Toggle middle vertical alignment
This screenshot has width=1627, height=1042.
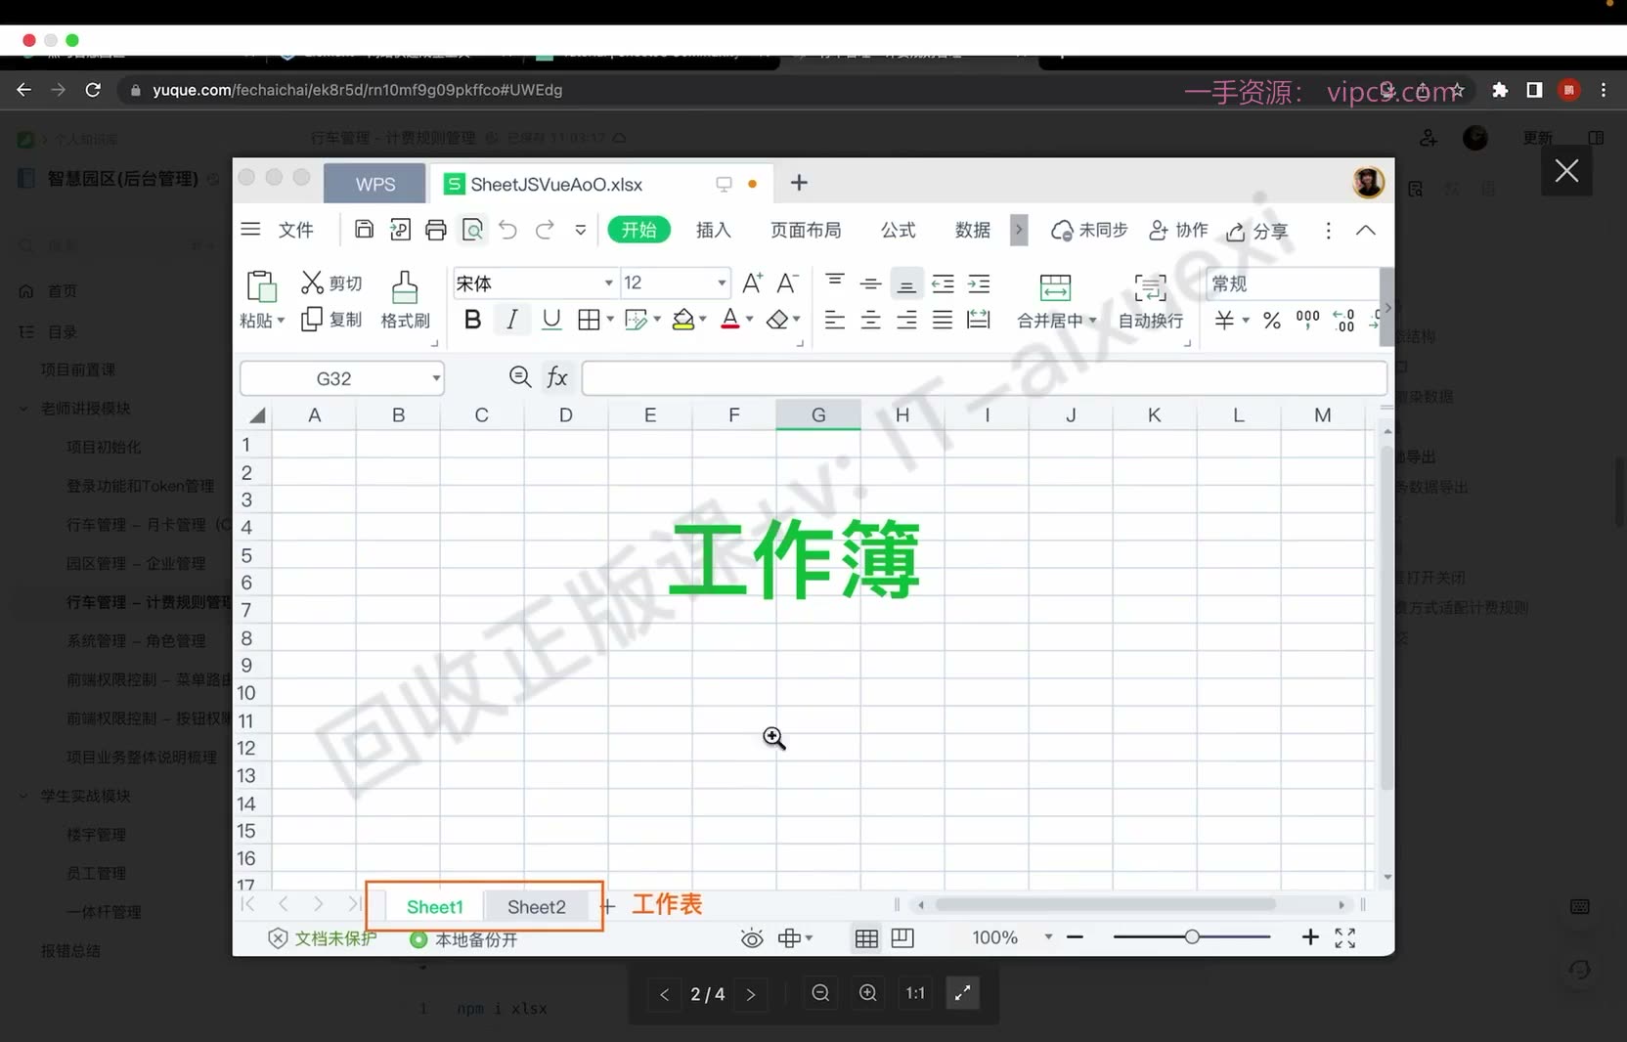pos(870,283)
